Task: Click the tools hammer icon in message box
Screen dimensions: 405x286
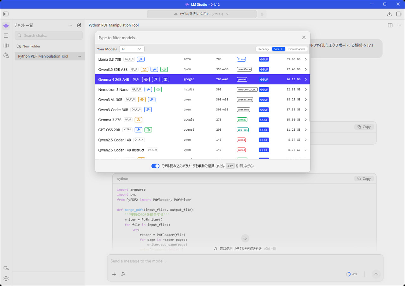Action: click(x=123, y=274)
